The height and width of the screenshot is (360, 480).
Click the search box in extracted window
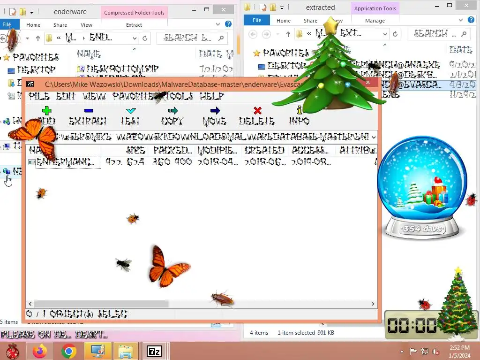point(440,34)
